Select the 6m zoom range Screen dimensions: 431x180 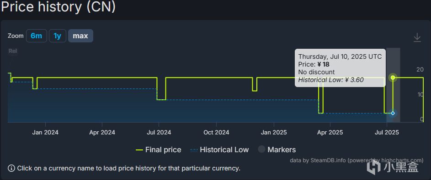tap(36, 36)
